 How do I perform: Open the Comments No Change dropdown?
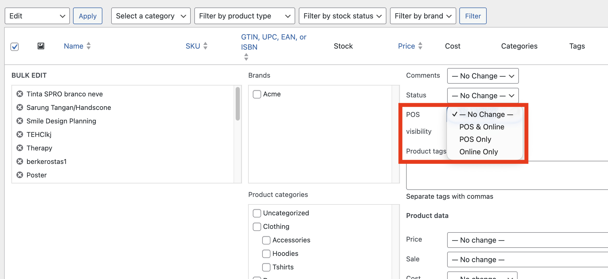(x=483, y=76)
